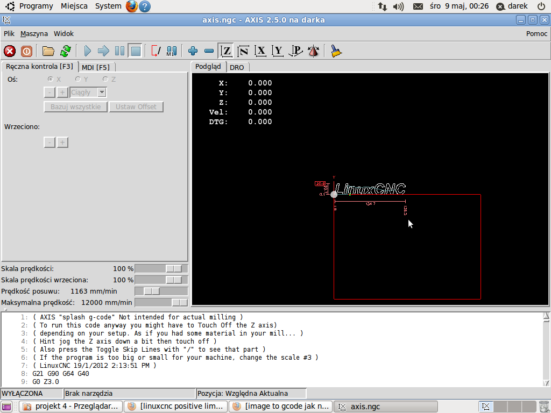Viewport: 551px width, 413px height.
Task: Select G-code line 9 G0 Z3.0
Action: [46, 382]
